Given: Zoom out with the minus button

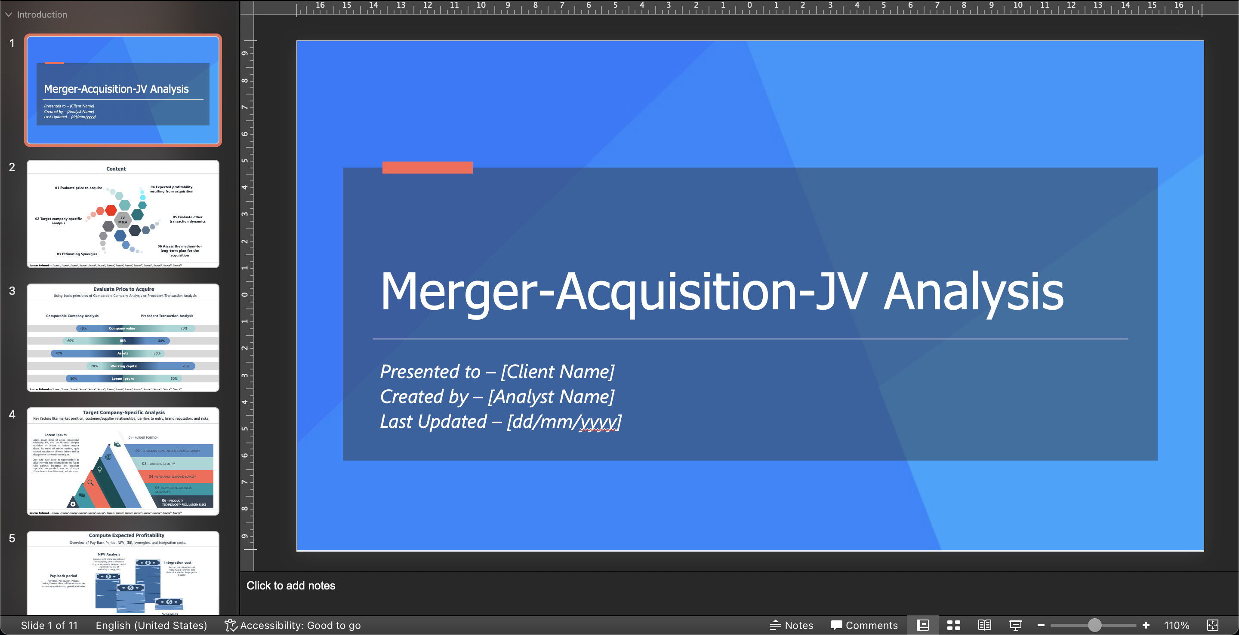Looking at the screenshot, I should coord(1041,625).
